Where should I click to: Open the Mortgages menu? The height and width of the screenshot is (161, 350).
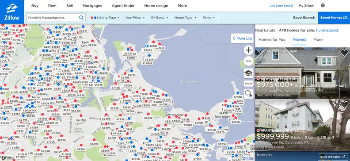[92, 6]
